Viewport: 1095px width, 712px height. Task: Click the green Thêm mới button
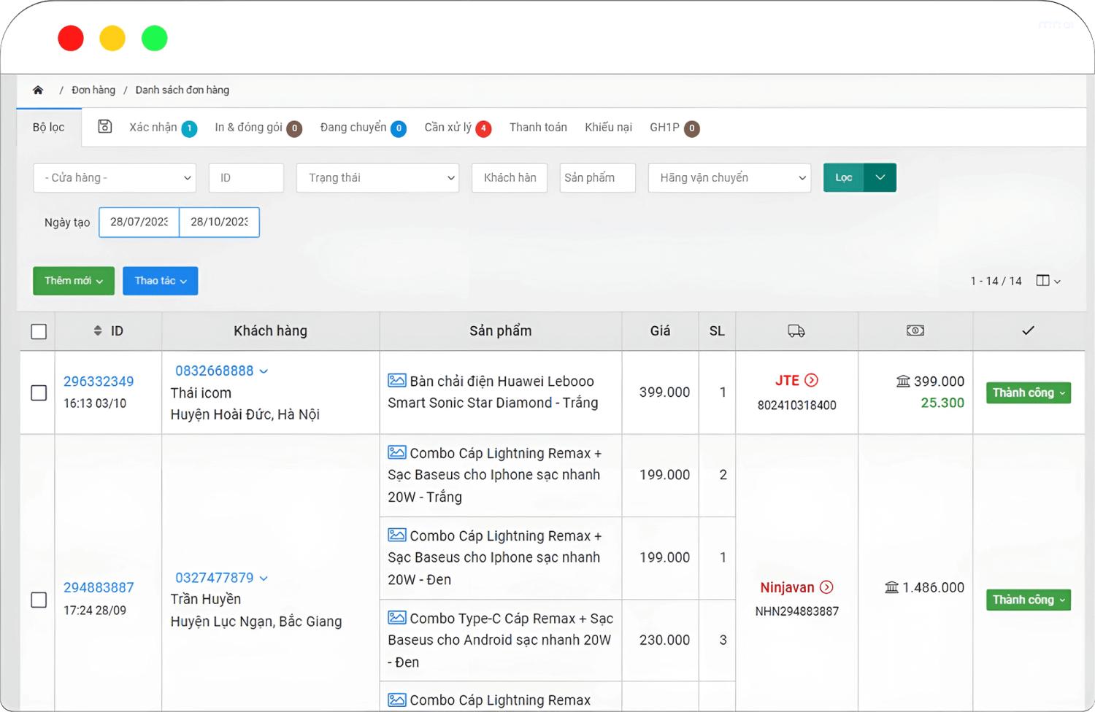[74, 281]
